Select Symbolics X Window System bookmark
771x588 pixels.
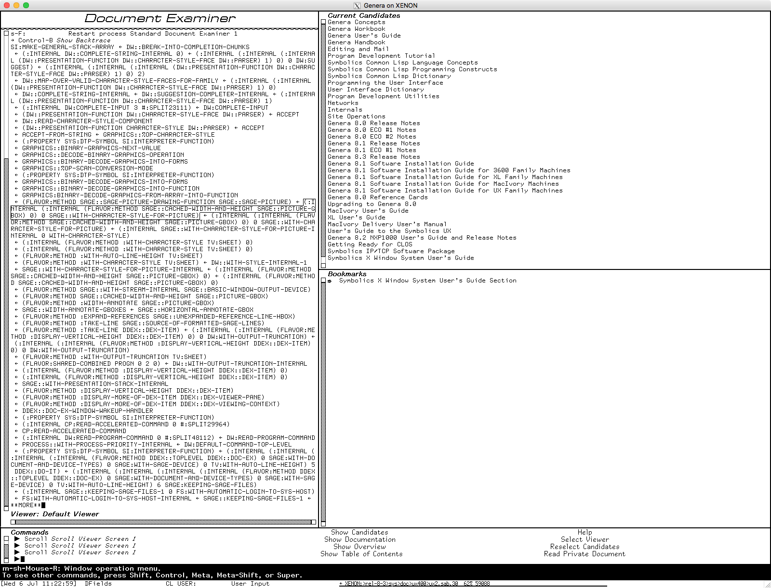pyautogui.click(x=427, y=281)
